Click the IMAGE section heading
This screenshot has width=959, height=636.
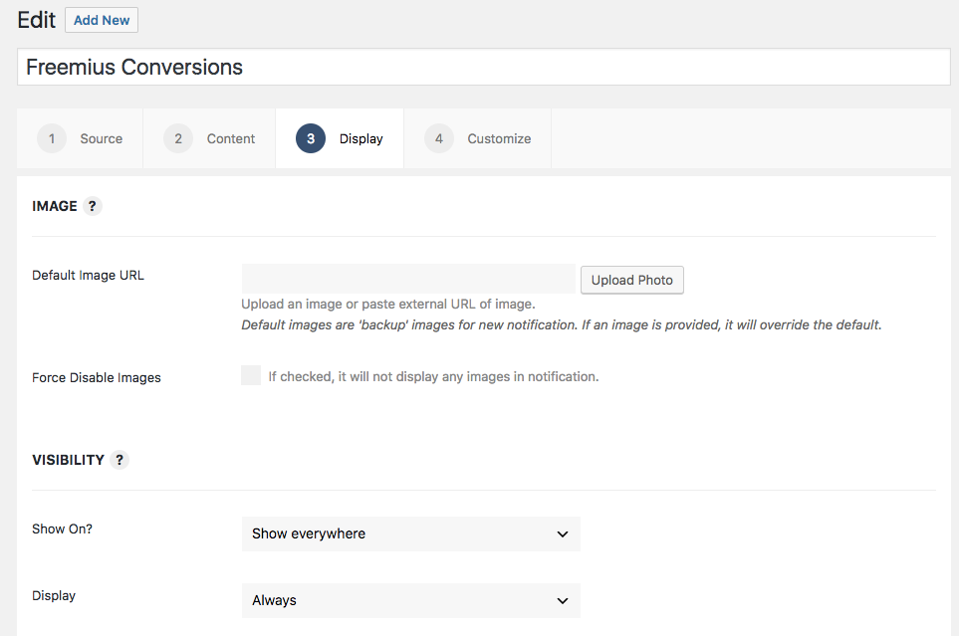(x=55, y=206)
